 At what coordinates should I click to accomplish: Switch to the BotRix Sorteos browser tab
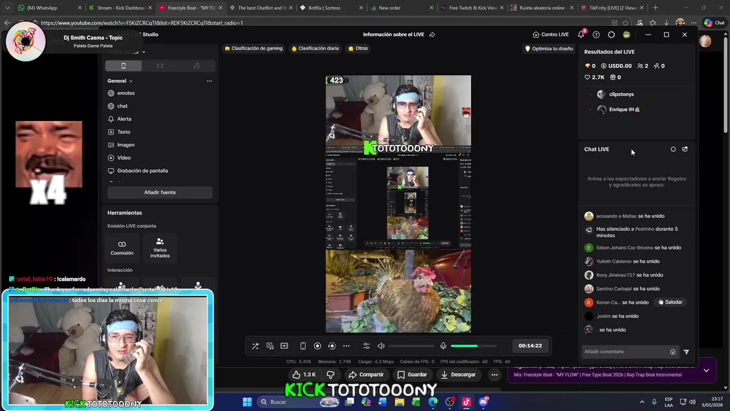coord(331,8)
